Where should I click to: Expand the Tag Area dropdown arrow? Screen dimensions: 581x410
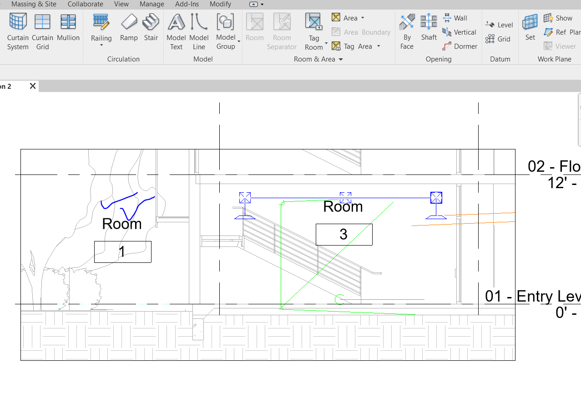point(379,46)
